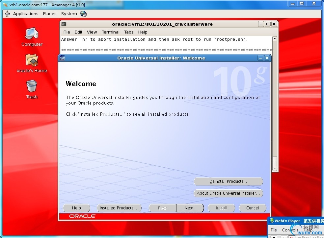Screen dimensions: 324x238
Task: Open the System menu
Action: 69,13
